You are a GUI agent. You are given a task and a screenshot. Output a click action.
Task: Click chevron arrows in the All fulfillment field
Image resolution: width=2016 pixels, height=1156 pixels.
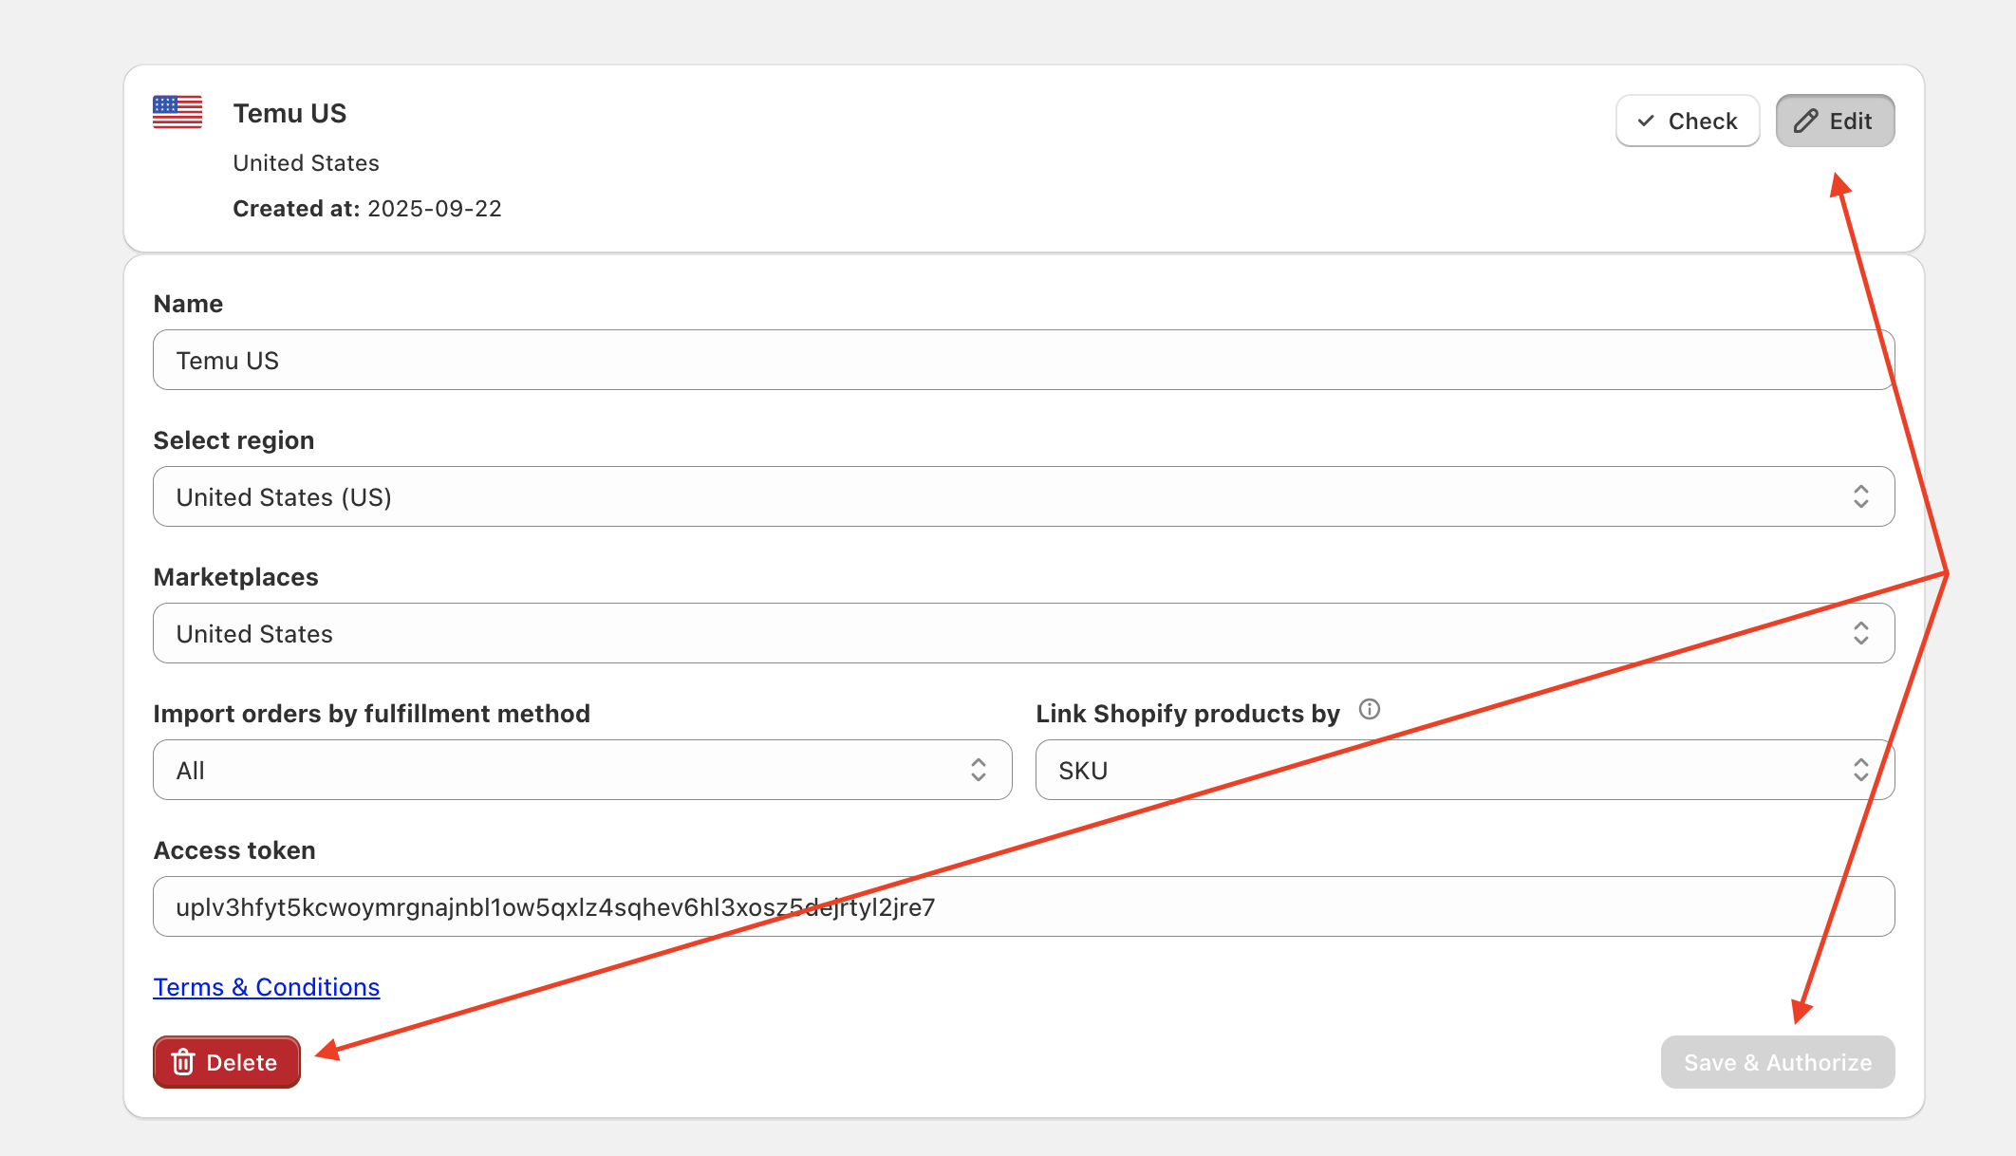(x=978, y=770)
